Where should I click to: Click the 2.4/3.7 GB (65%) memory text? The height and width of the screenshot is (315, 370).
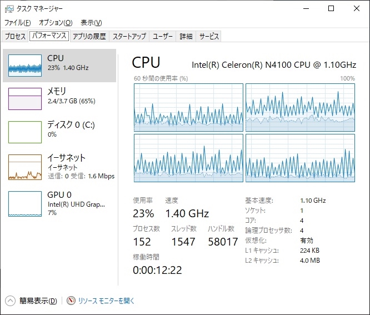coord(72,101)
